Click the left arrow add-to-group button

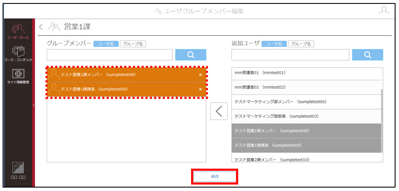pyautogui.click(x=219, y=111)
